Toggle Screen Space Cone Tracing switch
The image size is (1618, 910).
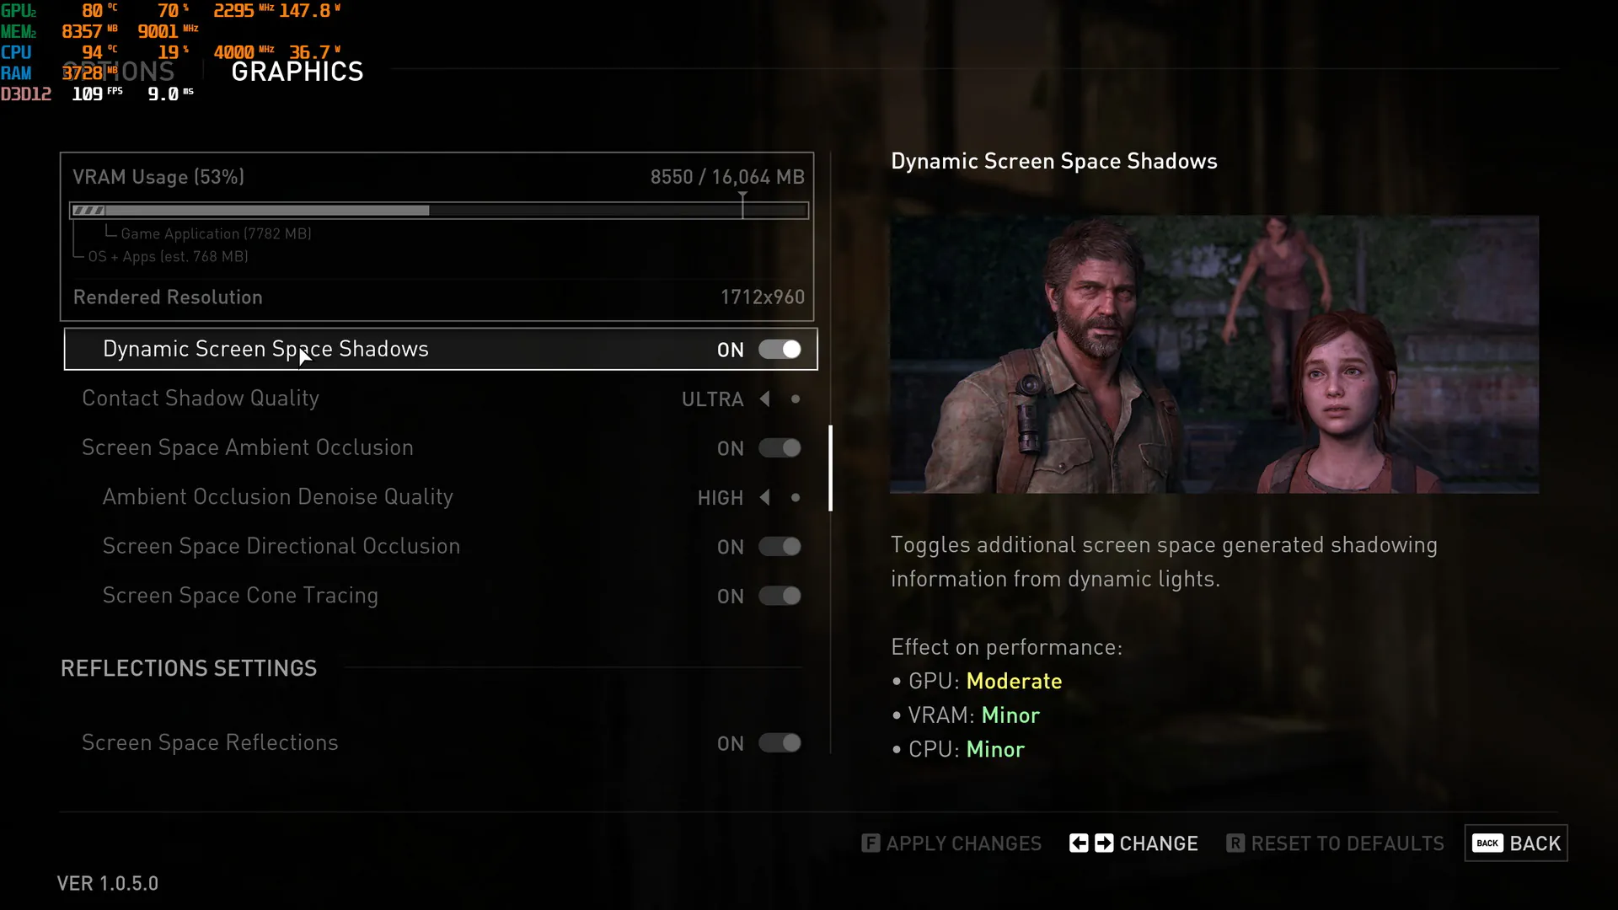[780, 596]
